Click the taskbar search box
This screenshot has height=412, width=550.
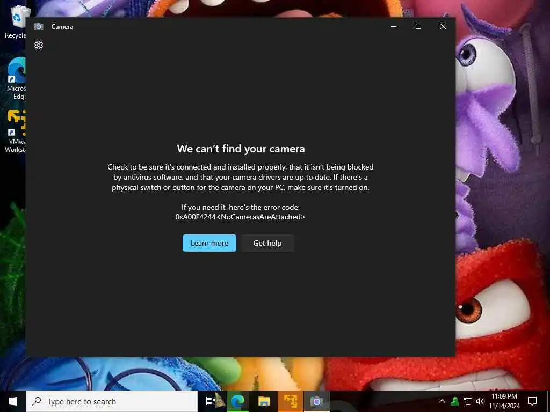pyautogui.click(x=112, y=401)
